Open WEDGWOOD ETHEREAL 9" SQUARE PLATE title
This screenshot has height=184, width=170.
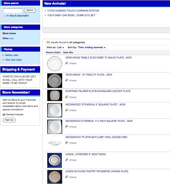(95, 104)
